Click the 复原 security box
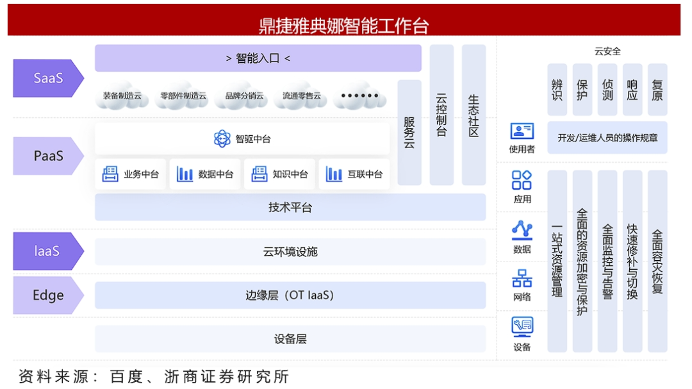Screen dimensions: 692x389 click(x=657, y=90)
